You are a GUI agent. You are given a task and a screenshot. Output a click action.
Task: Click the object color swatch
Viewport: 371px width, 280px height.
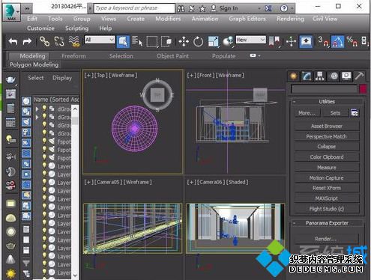point(363,89)
